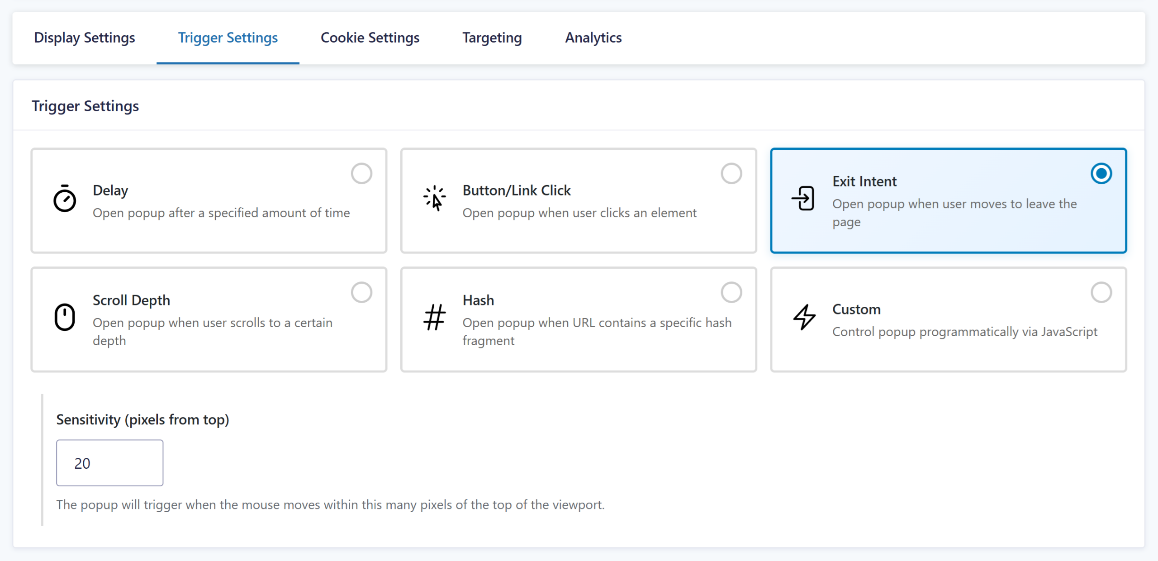Screen dimensions: 1158x561
Task: Click the Sensitivity pixels input field
Action: 109,463
